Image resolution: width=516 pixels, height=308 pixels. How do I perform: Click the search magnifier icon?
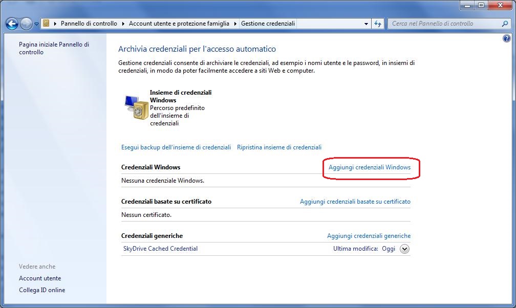coord(505,24)
